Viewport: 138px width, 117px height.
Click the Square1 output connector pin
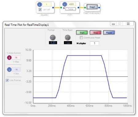click(53, 8)
